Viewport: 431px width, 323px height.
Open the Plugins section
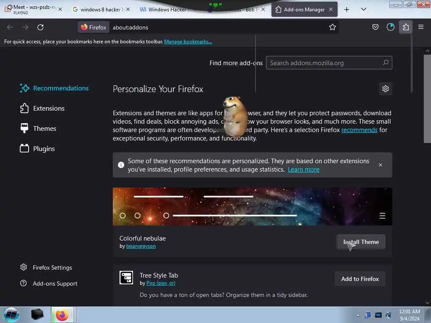pos(37,148)
